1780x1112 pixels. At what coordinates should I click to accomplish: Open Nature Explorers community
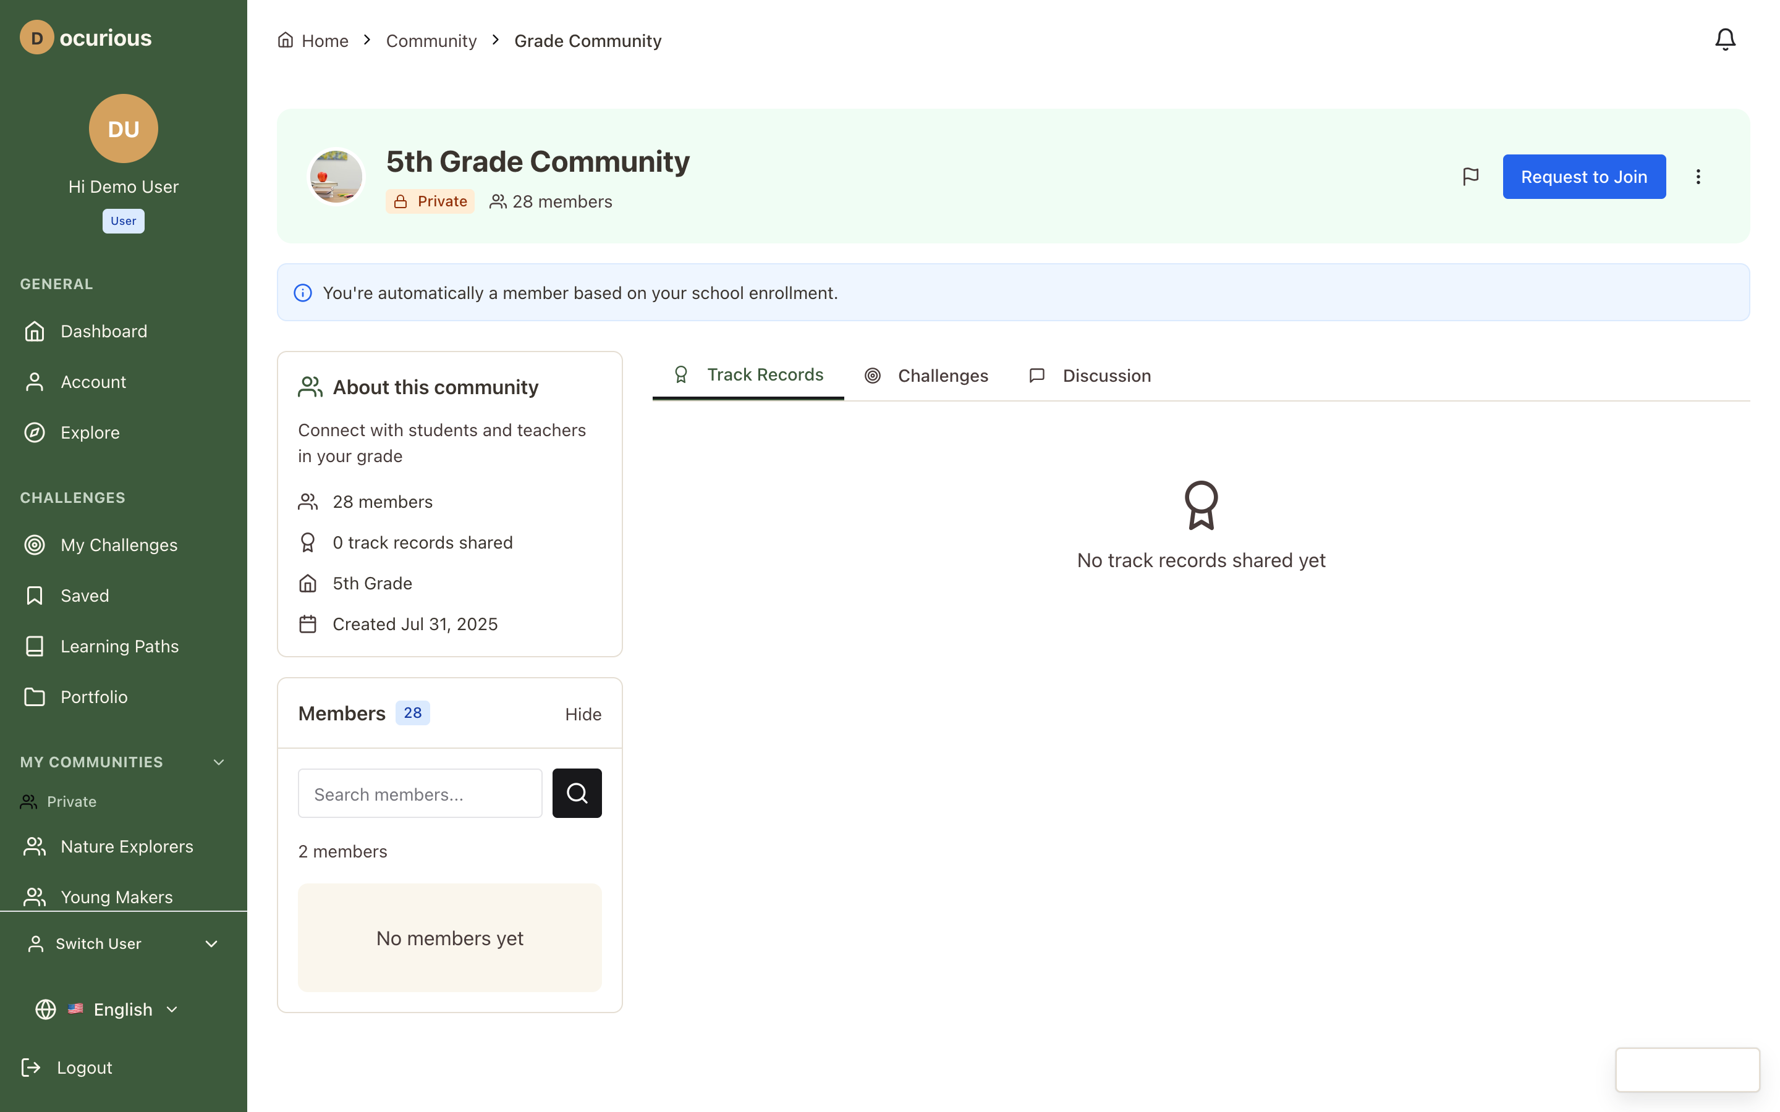pos(127,846)
